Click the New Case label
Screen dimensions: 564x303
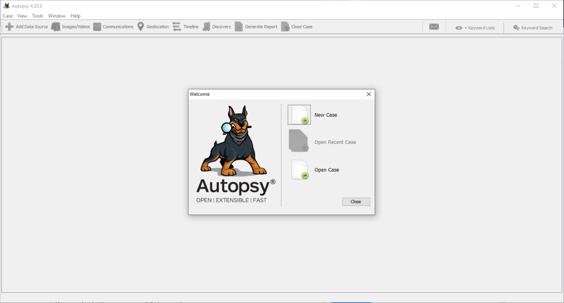pos(326,115)
